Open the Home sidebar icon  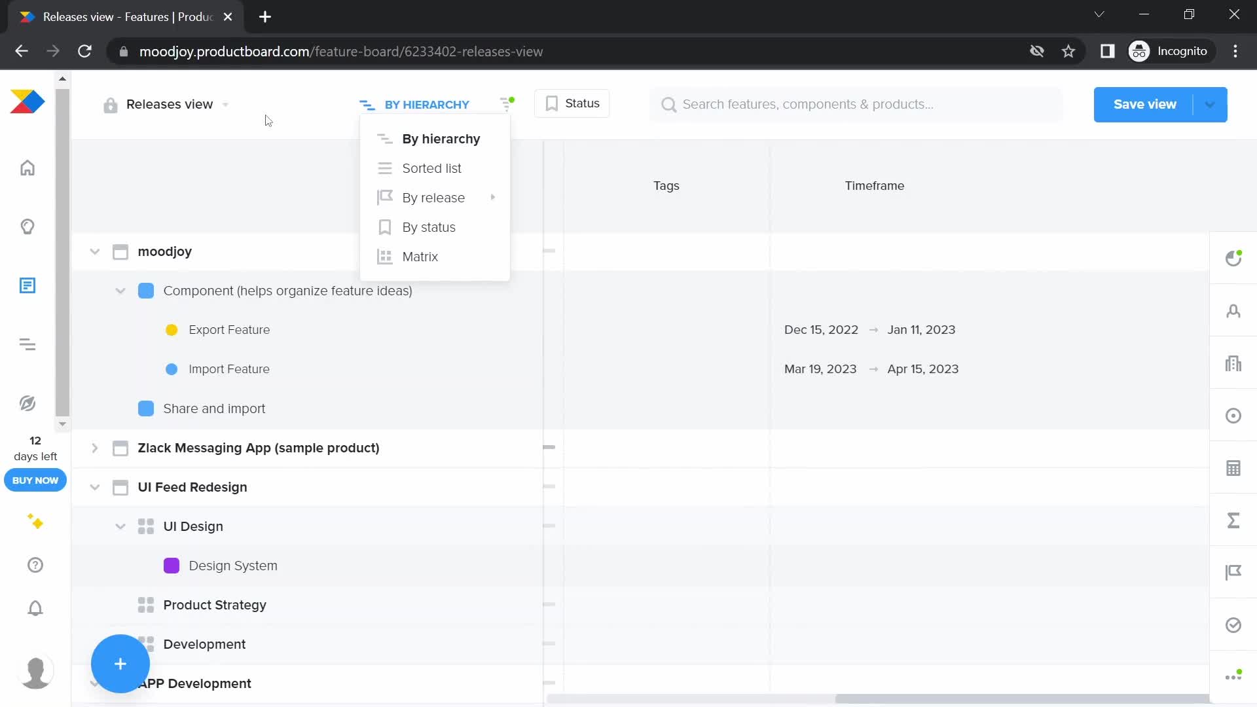coord(27,168)
